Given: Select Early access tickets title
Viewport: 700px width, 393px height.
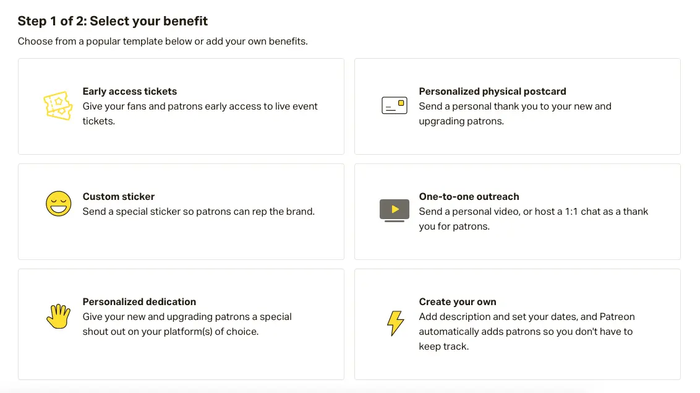Looking at the screenshot, I should pos(130,92).
